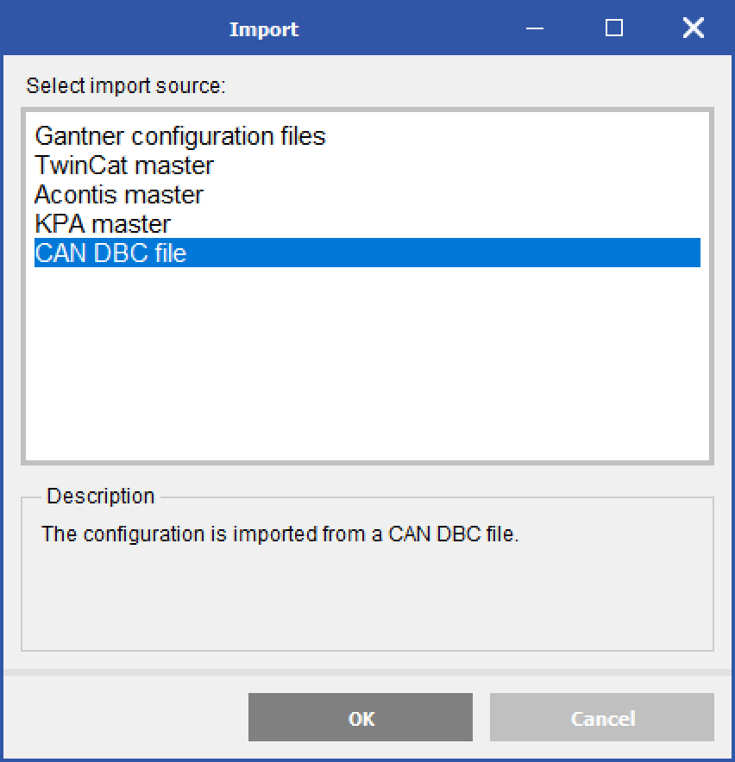Click the Description group header
Screen dimensions: 735x762
point(99,496)
